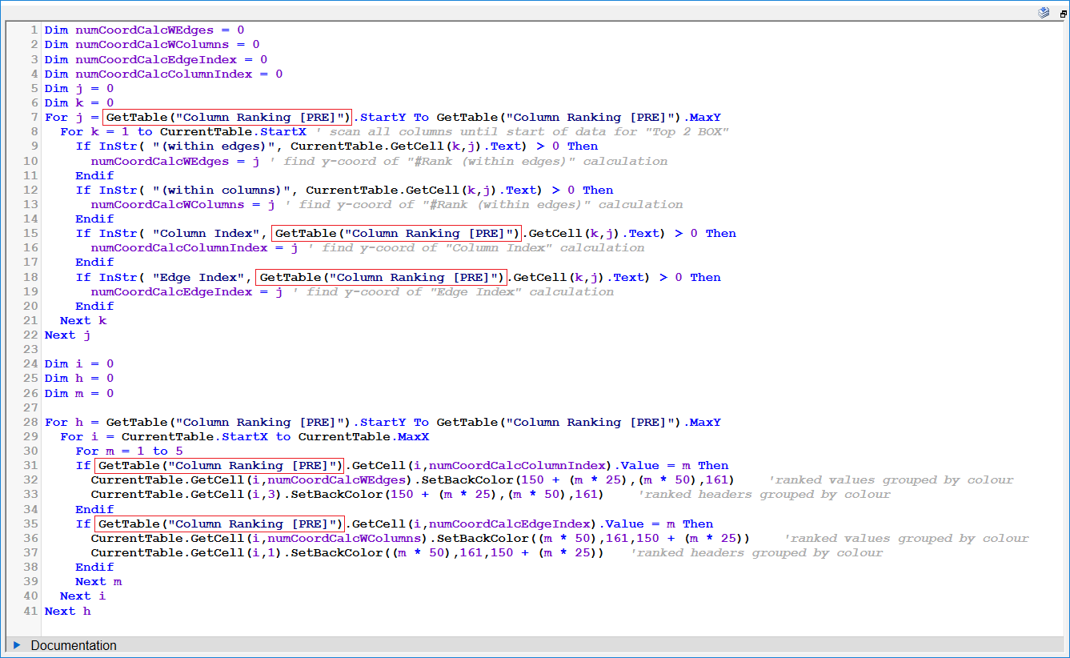Click the red-boxed GetTable call on line 35
1070x658 pixels.
(x=219, y=524)
